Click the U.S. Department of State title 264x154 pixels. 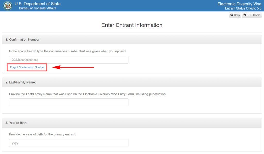point(38,4)
